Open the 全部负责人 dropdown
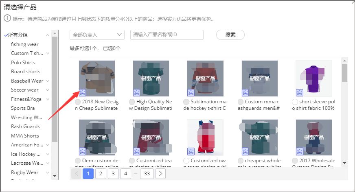 (97, 35)
